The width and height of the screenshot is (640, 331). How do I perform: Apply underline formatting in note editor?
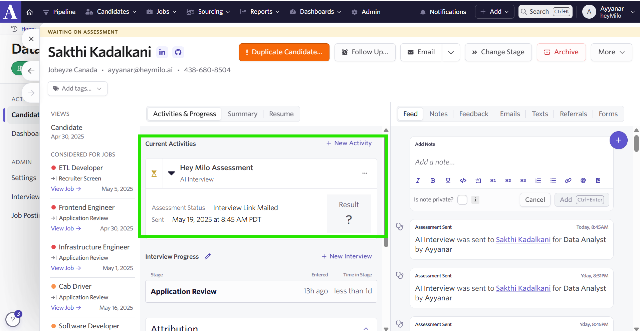[448, 180]
